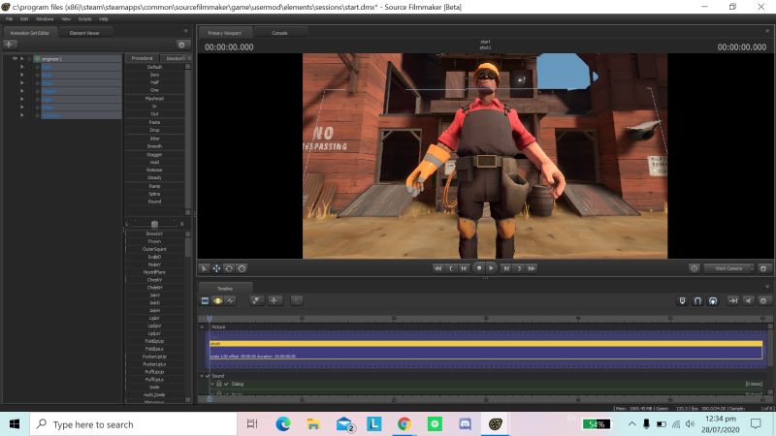The height and width of the screenshot is (436, 776).
Task: Toggle the Dialog track checkmark
Action: pos(226,384)
